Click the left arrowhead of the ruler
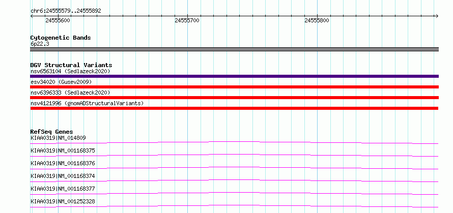453x213 pixels. (32, 16)
